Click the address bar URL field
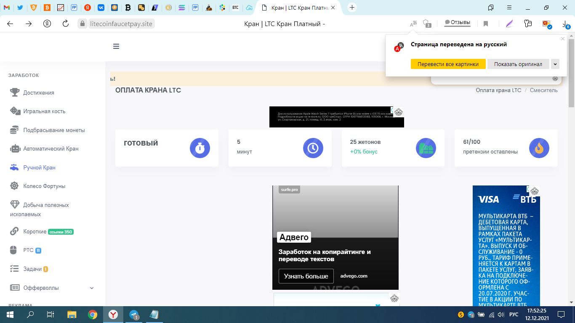This screenshot has height=323, width=575. [121, 24]
